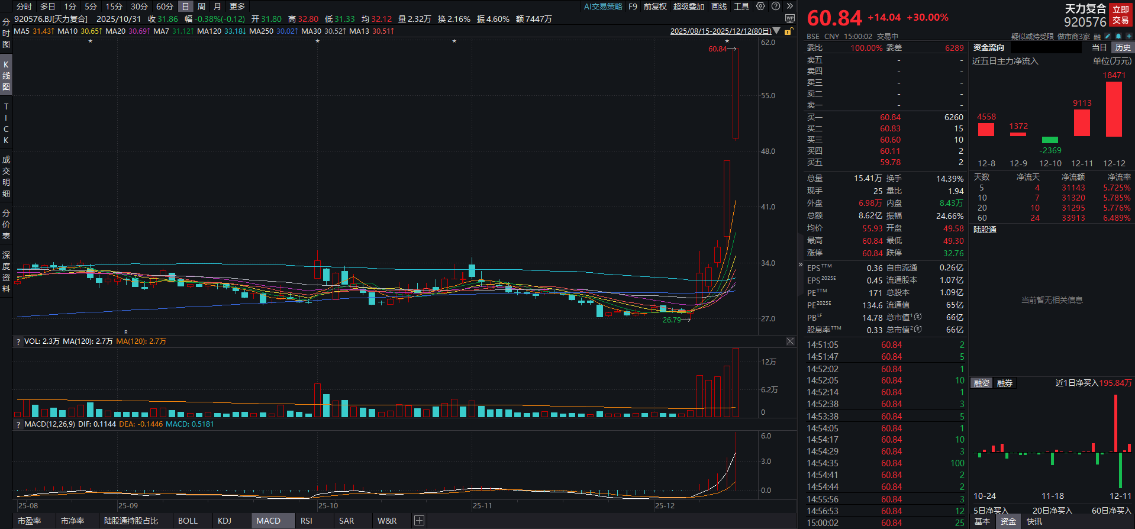1135x529 pixels.
Task: Switch margin panel to 融资 tab
Action: [982, 383]
